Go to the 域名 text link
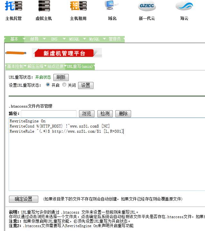Viewport: 205px width, 231px height. (x=112, y=18)
